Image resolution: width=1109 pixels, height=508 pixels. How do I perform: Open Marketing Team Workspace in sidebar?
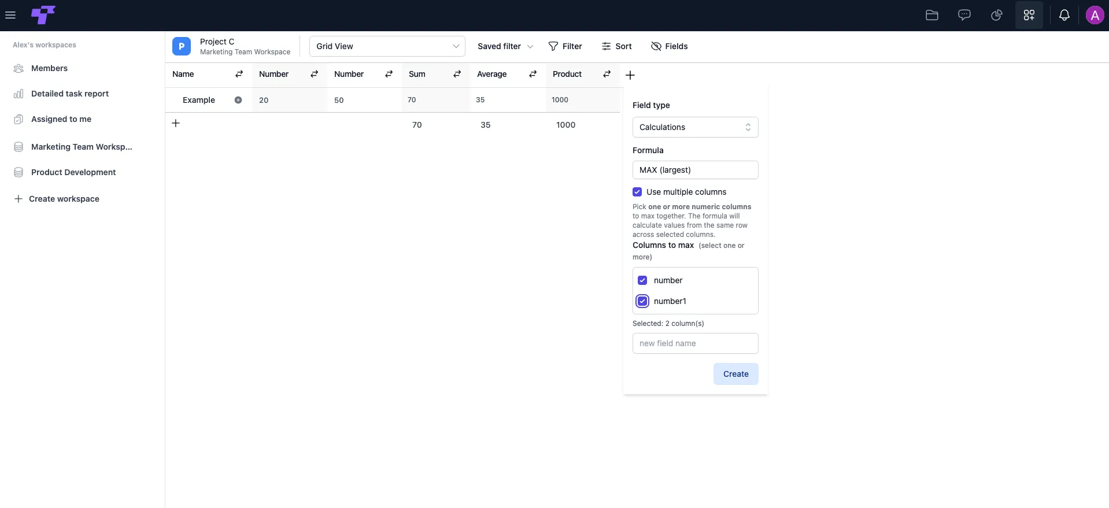82,147
